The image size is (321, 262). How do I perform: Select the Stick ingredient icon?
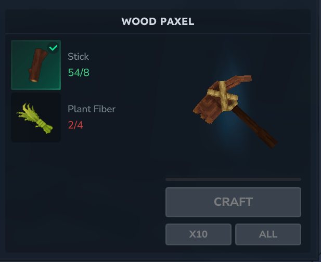[x=37, y=65]
